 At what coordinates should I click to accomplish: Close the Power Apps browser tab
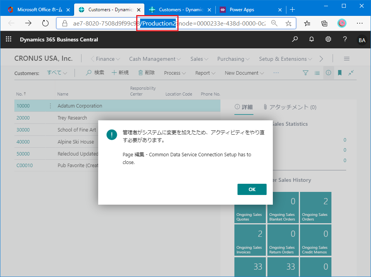(x=280, y=10)
